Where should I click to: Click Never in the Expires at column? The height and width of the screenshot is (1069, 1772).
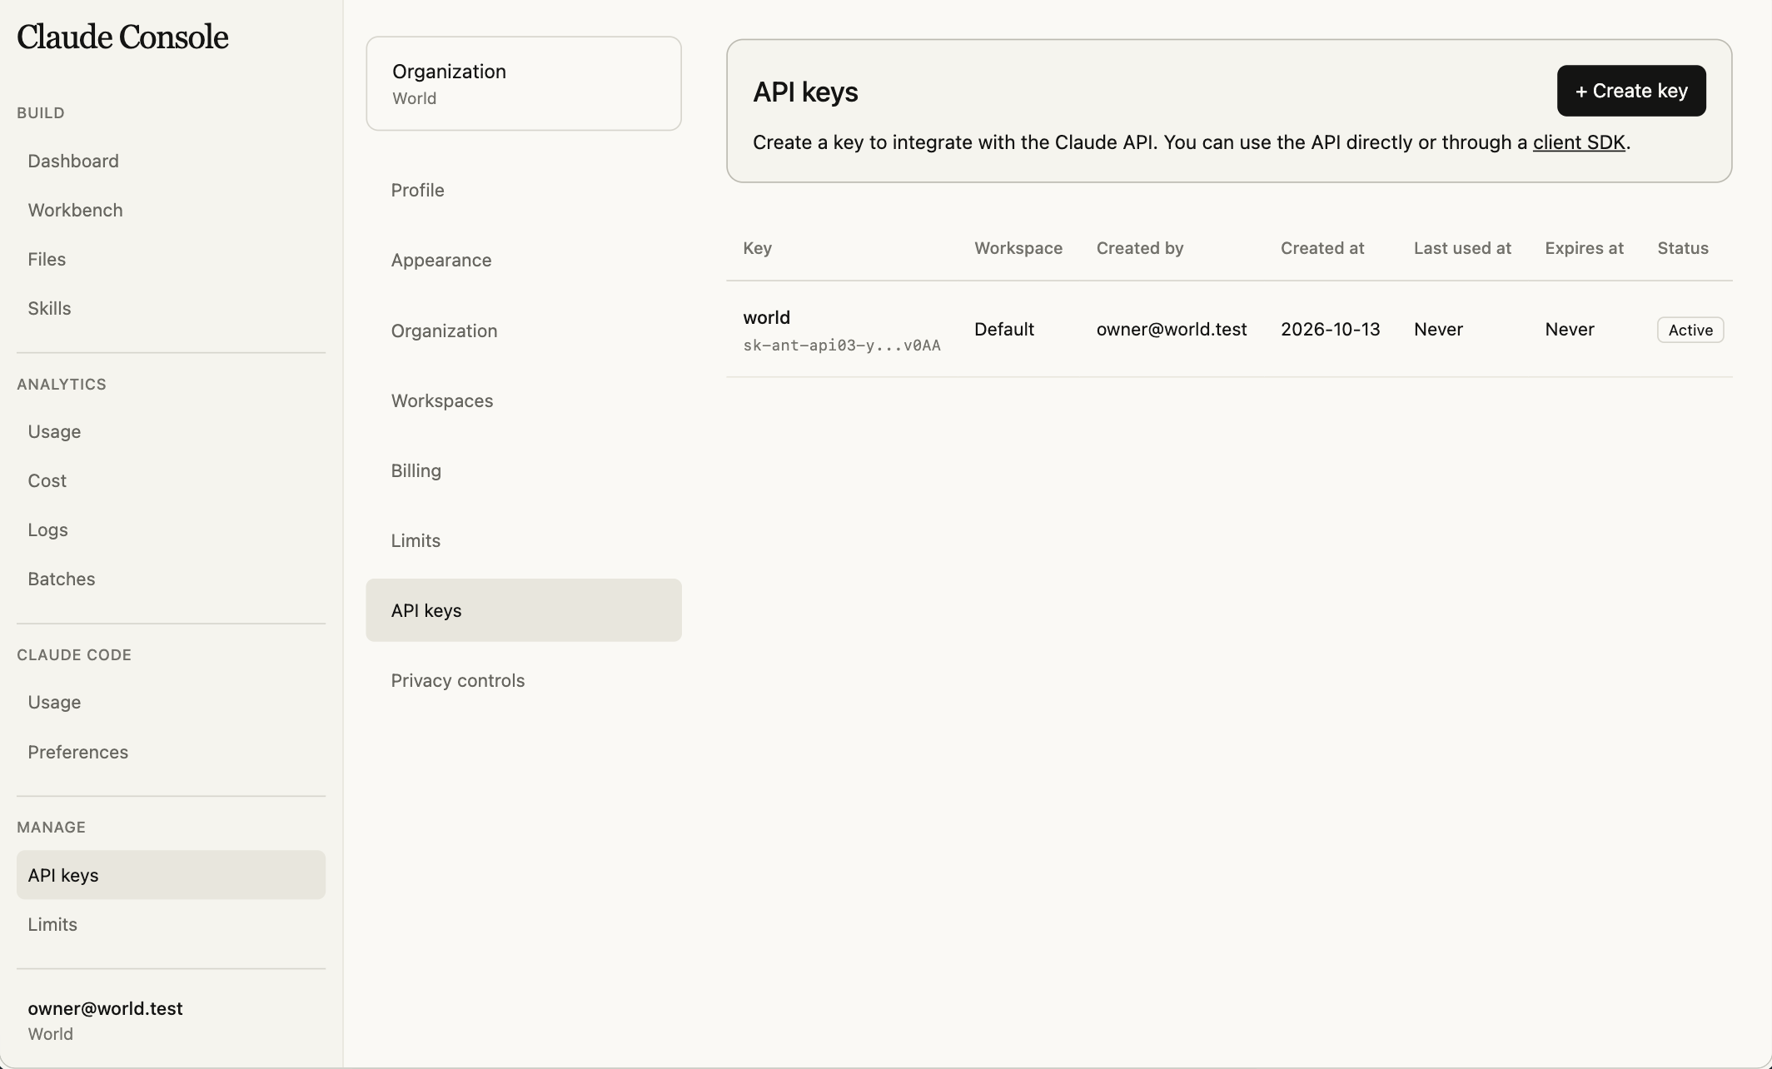tap(1570, 329)
